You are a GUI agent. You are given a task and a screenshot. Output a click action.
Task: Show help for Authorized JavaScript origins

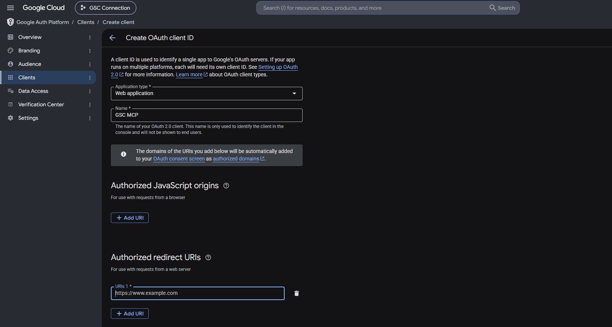point(226,186)
